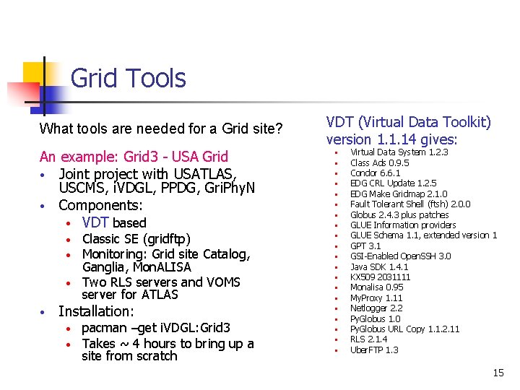Image resolution: width=520 pixels, height=390 pixels.
Task: Select 'Fault Tolerant Shell (ftsh) 2.0.0'
Action: coord(410,204)
